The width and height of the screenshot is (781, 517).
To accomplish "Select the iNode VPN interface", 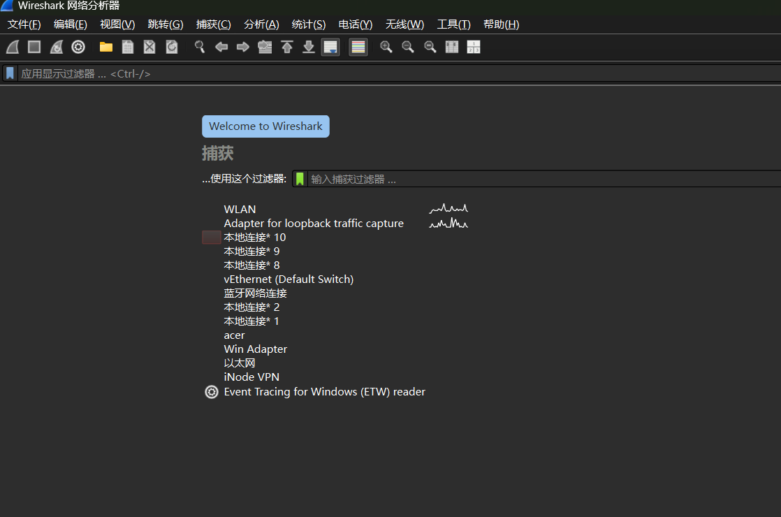I will point(251,377).
